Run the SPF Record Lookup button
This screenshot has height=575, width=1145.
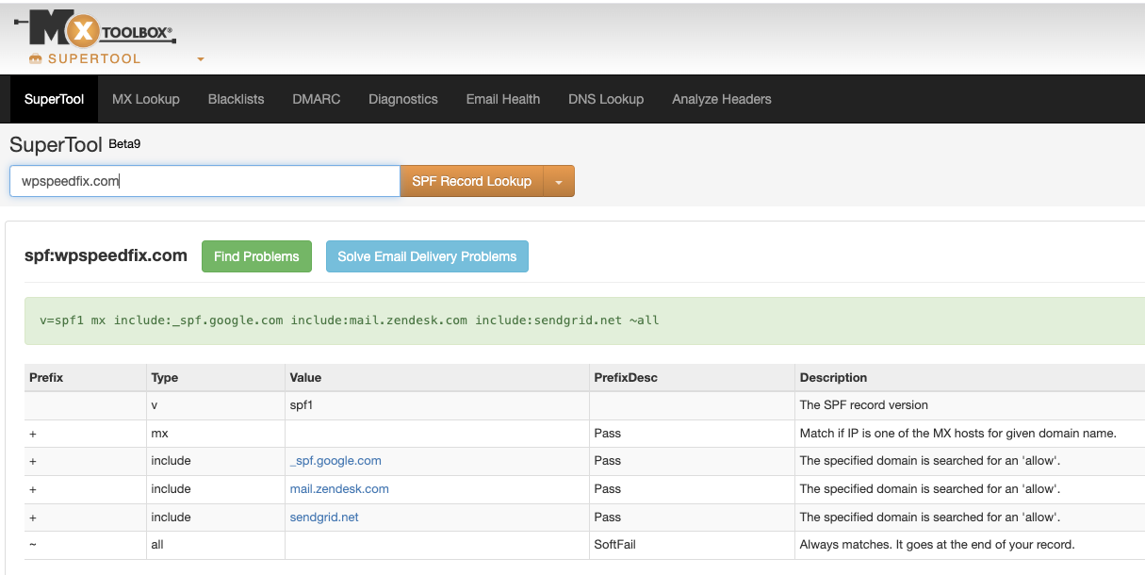(472, 181)
